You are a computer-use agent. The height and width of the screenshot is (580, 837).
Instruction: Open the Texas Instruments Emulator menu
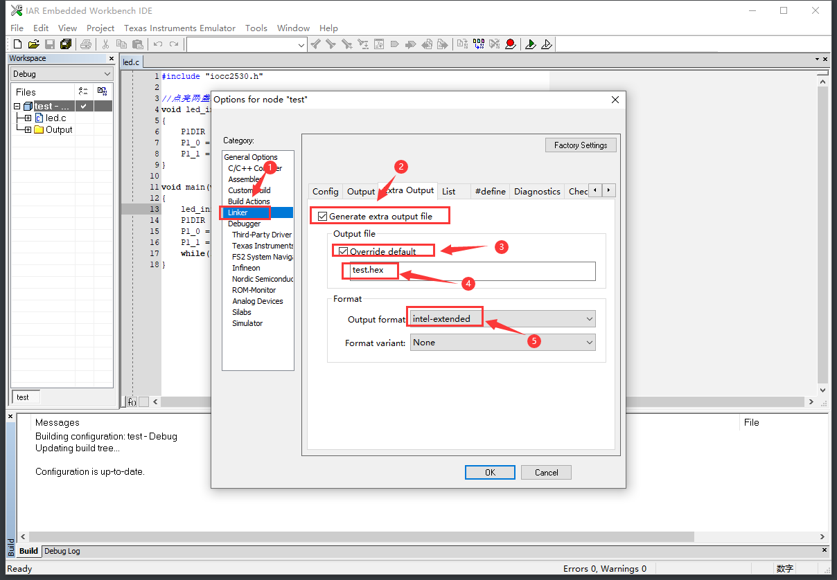(180, 28)
